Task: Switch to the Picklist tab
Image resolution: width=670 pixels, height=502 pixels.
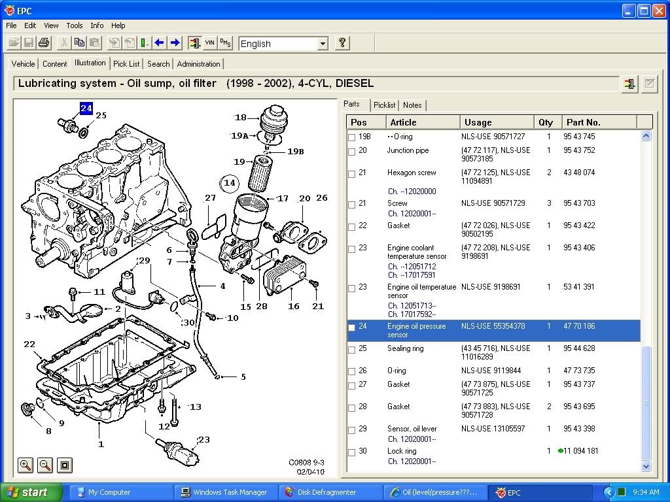Action: coord(384,105)
